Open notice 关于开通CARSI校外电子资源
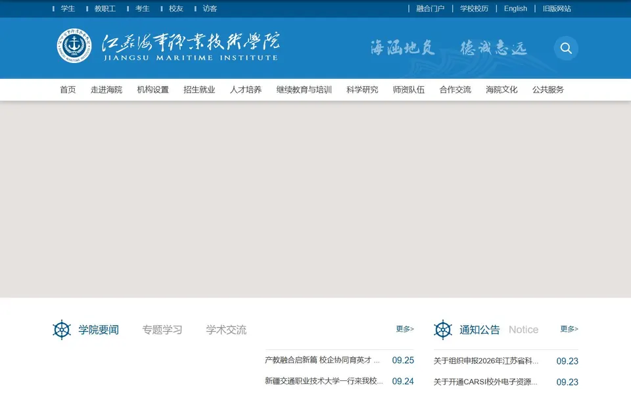The height and width of the screenshot is (394, 631). pyautogui.click(x=485, y=382)
